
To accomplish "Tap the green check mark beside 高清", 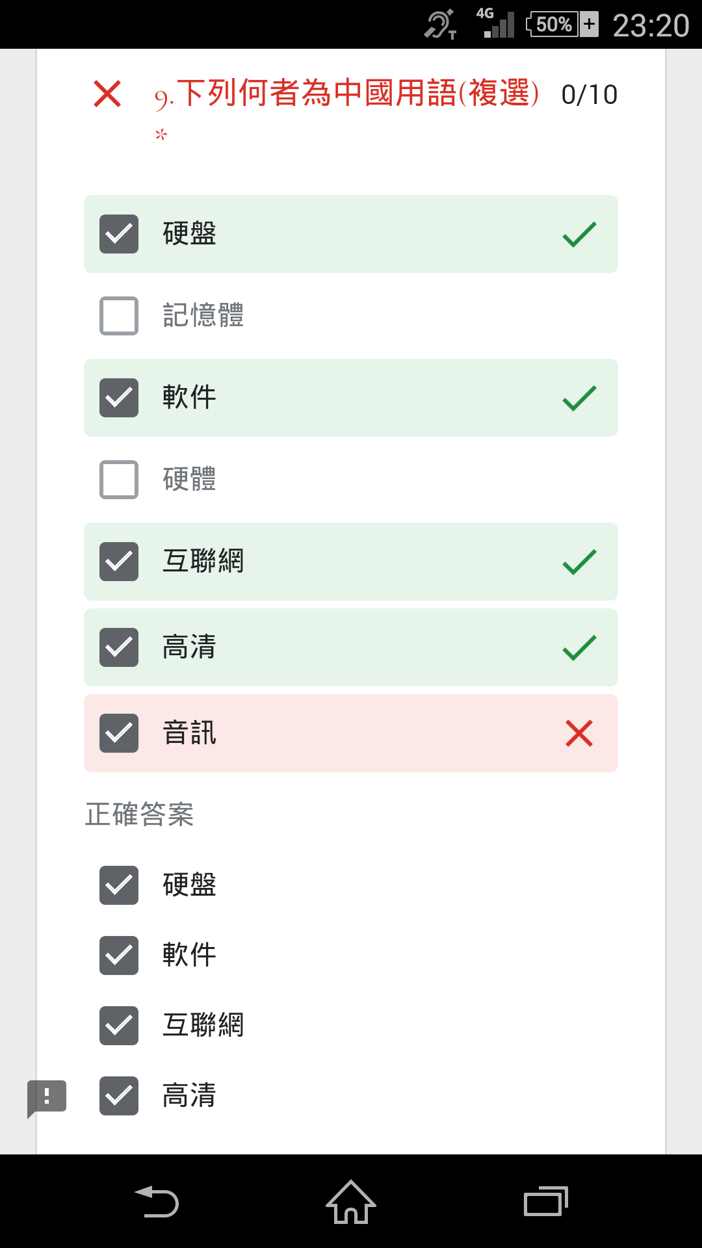I will (579, 647).
